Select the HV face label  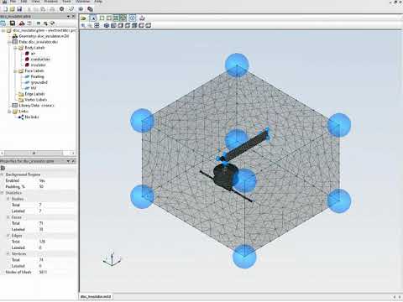pos(34,88)
